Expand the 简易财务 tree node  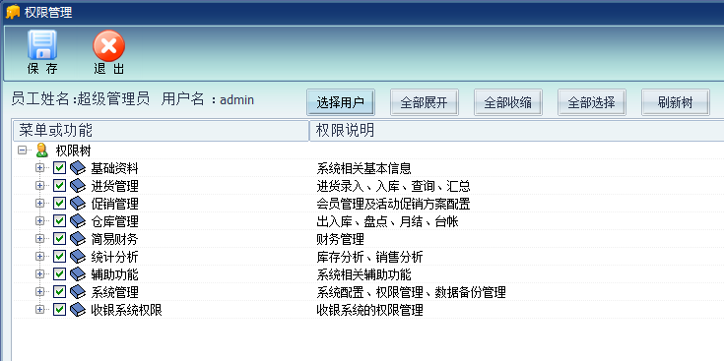click(39, 239)
